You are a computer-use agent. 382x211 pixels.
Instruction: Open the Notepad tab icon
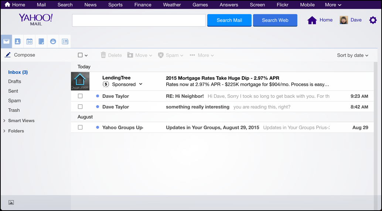pyautogui.click(x=41, y=41)
